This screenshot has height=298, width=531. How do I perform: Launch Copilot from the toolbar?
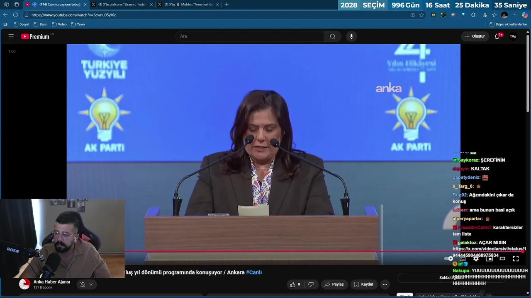(525, 15)
